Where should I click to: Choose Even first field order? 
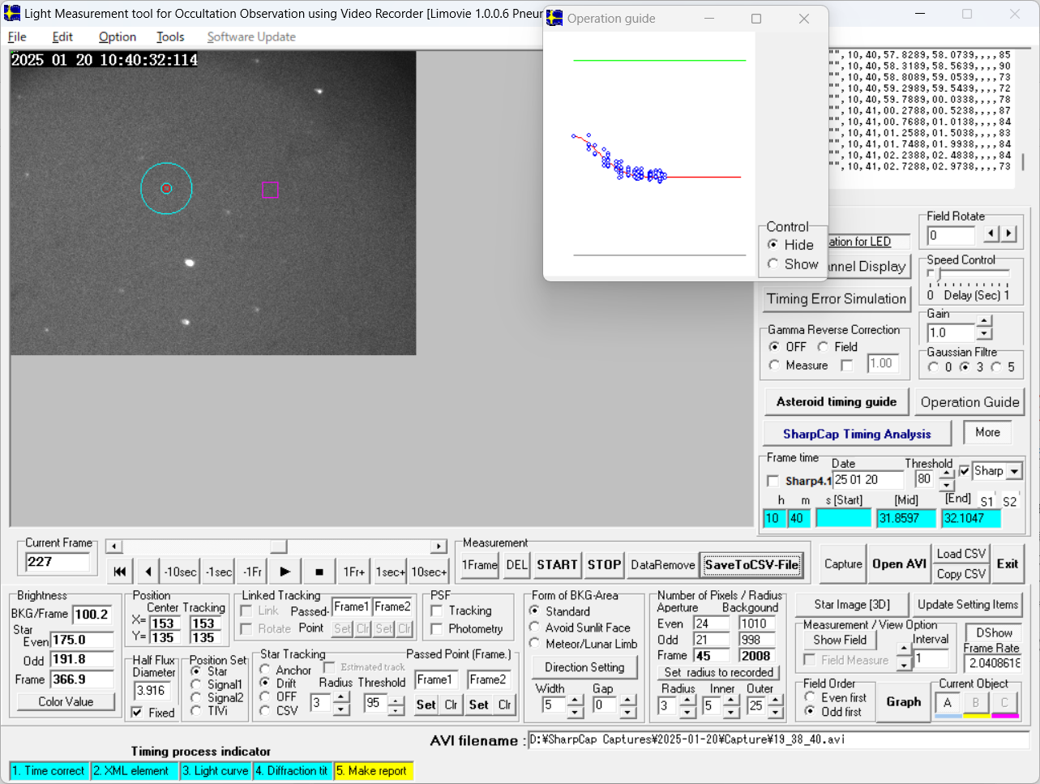pyautogui.click(x=810, y=697)
